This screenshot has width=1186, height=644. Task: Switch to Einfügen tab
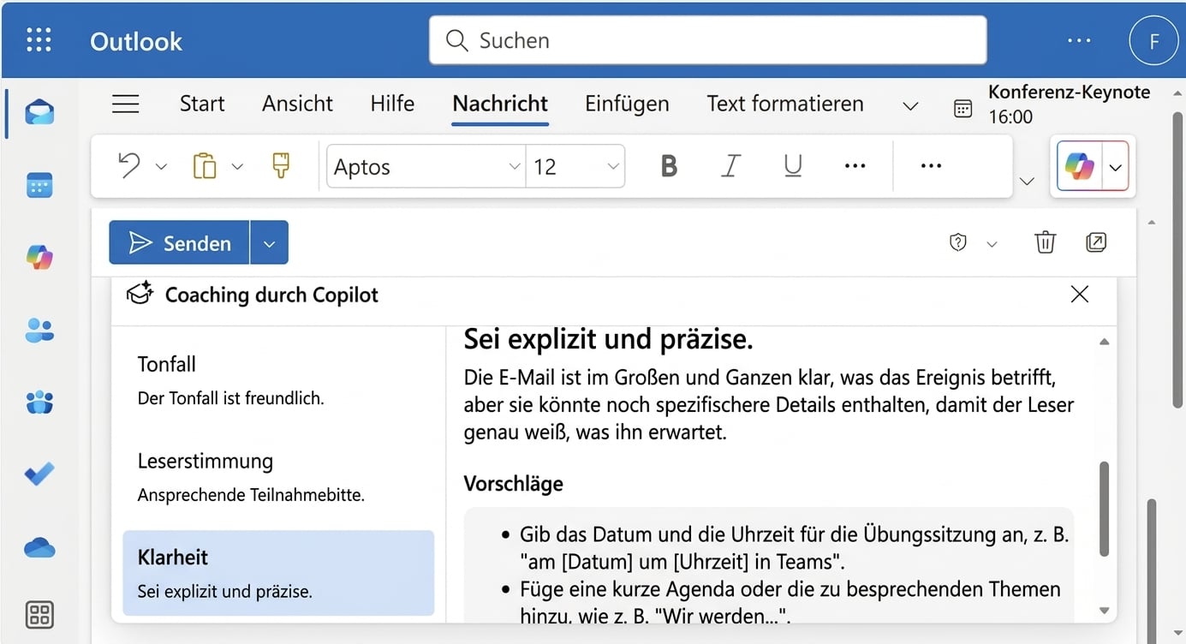627,104
